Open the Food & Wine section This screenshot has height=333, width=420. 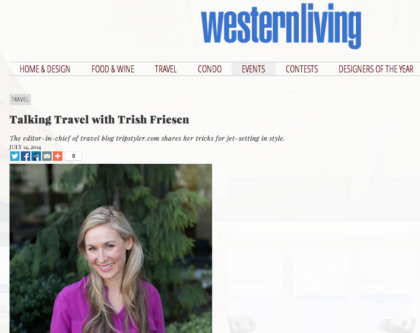click(113, 69)
